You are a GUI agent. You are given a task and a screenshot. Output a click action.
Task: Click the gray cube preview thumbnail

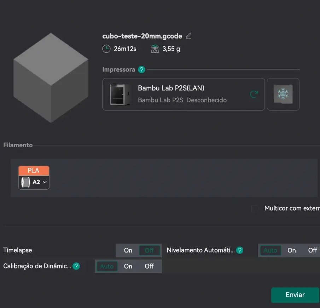(51, 78)
